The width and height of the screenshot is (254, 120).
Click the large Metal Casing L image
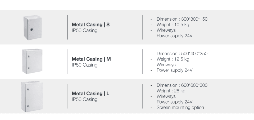tap(32, 96)
